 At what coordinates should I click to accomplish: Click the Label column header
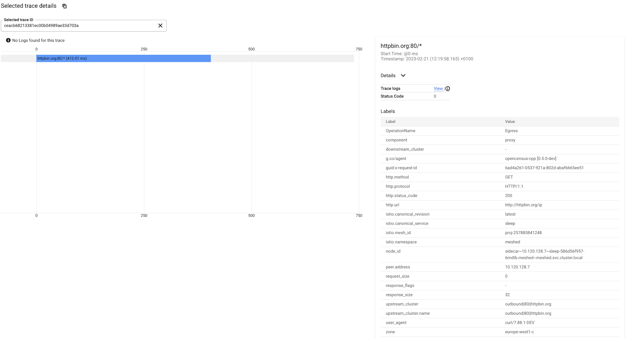pos(390,122)
